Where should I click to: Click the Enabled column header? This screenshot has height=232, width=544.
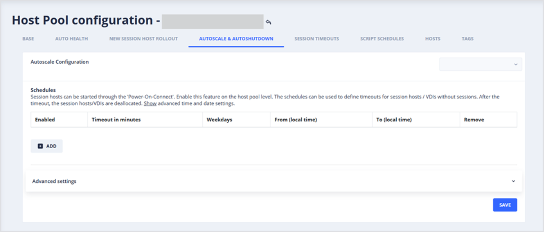coord(45,120)
